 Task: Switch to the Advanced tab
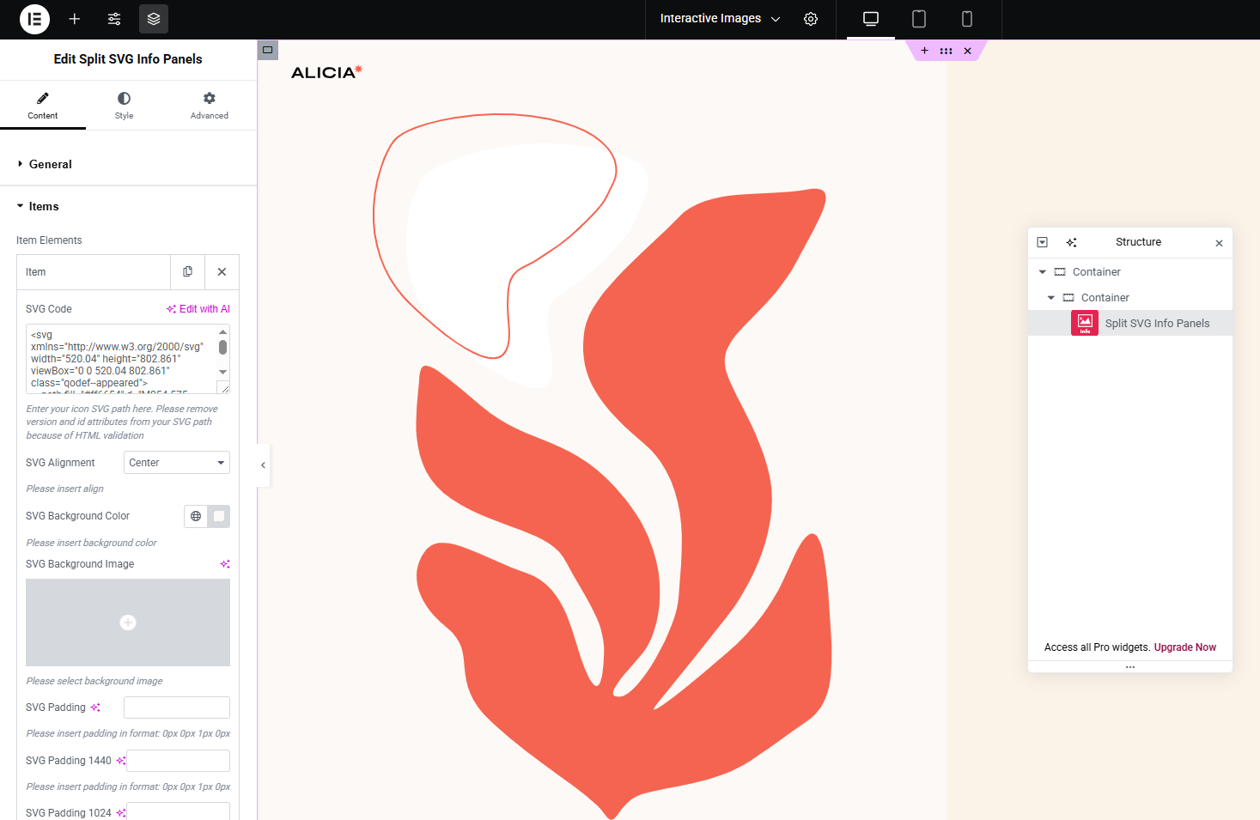pyautogui.click(x=209, y=106)
